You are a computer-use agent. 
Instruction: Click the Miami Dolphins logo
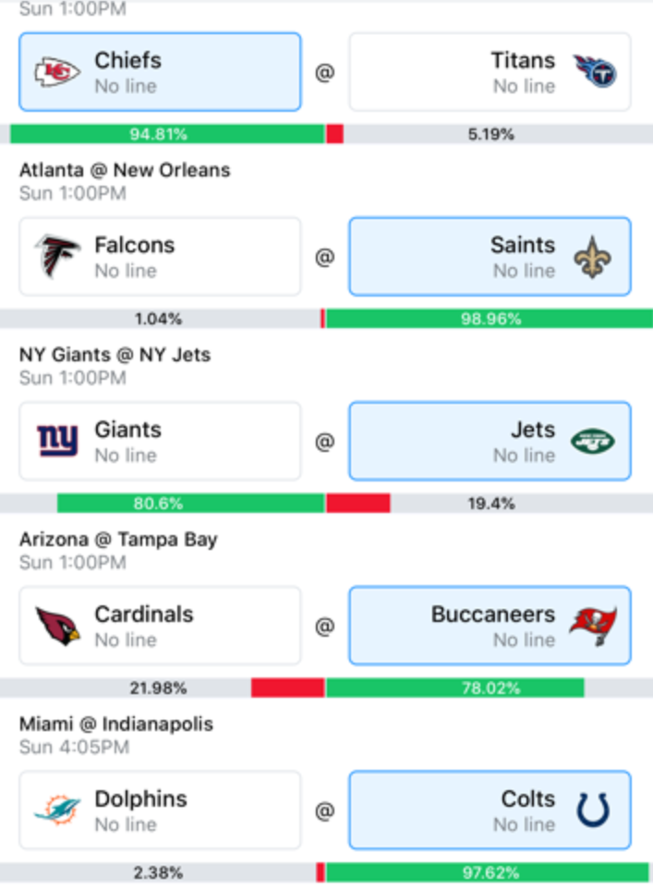57,810
